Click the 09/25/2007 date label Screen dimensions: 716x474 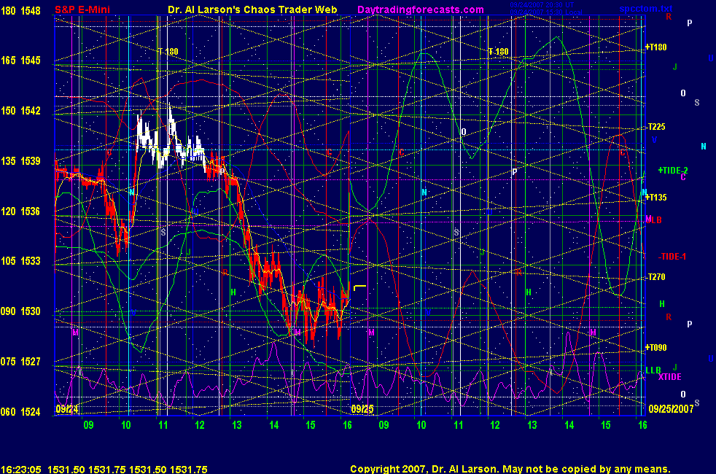[x=671, y=408]
